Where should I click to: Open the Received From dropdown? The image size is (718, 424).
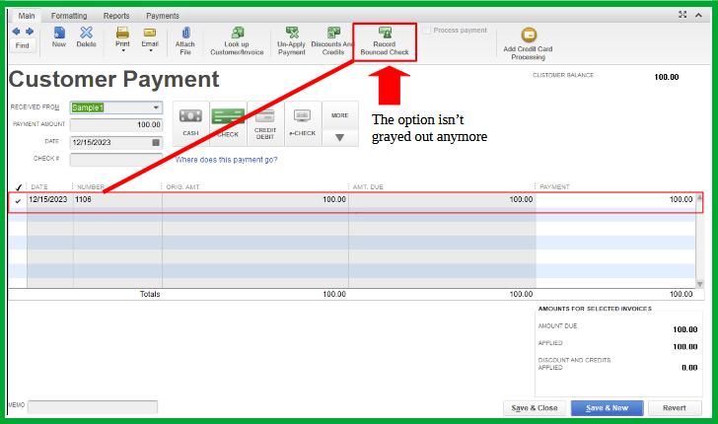[x=156, y=107]
